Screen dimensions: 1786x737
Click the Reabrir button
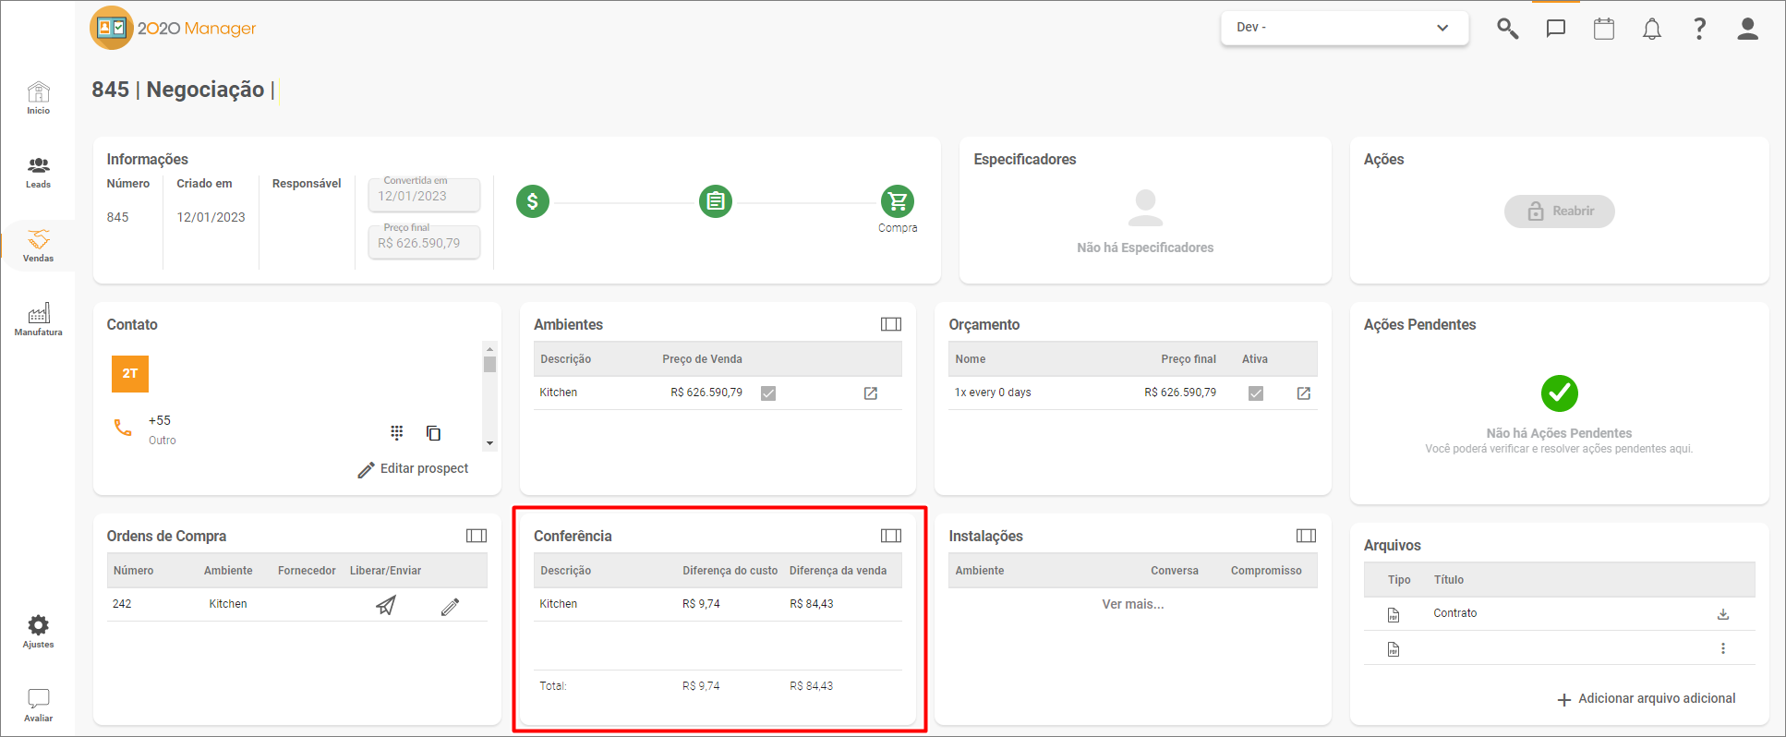point(1559,211)
